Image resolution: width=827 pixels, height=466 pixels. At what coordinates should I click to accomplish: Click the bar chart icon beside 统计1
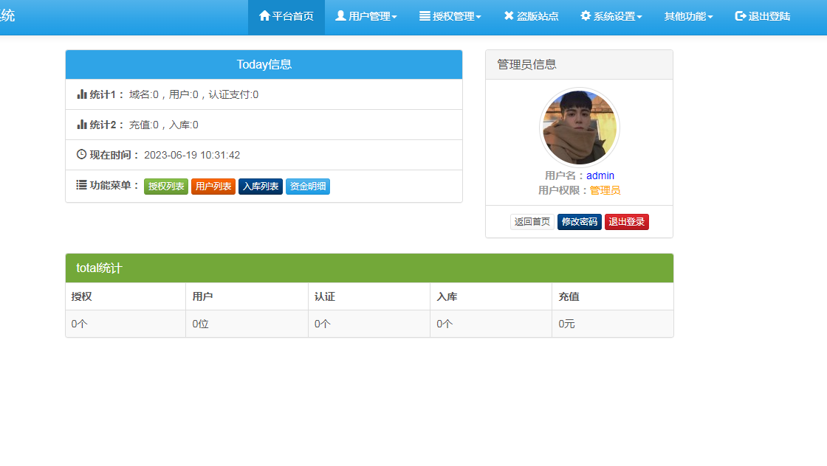(82, 94)
